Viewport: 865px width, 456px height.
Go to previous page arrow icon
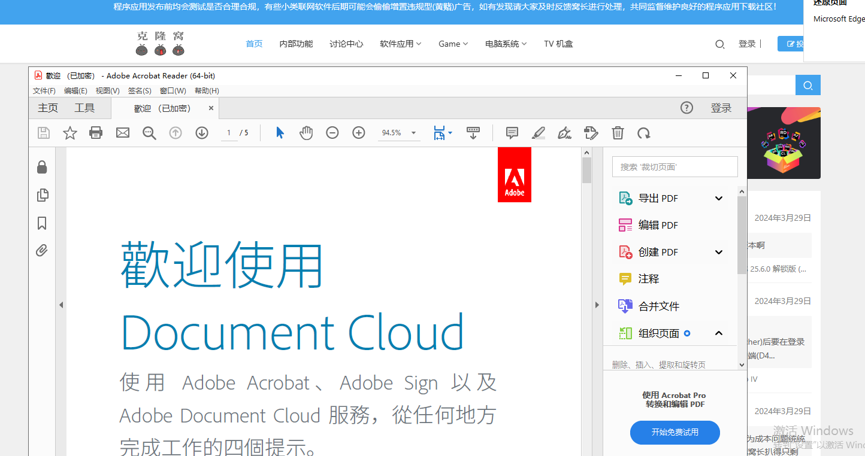176,133
